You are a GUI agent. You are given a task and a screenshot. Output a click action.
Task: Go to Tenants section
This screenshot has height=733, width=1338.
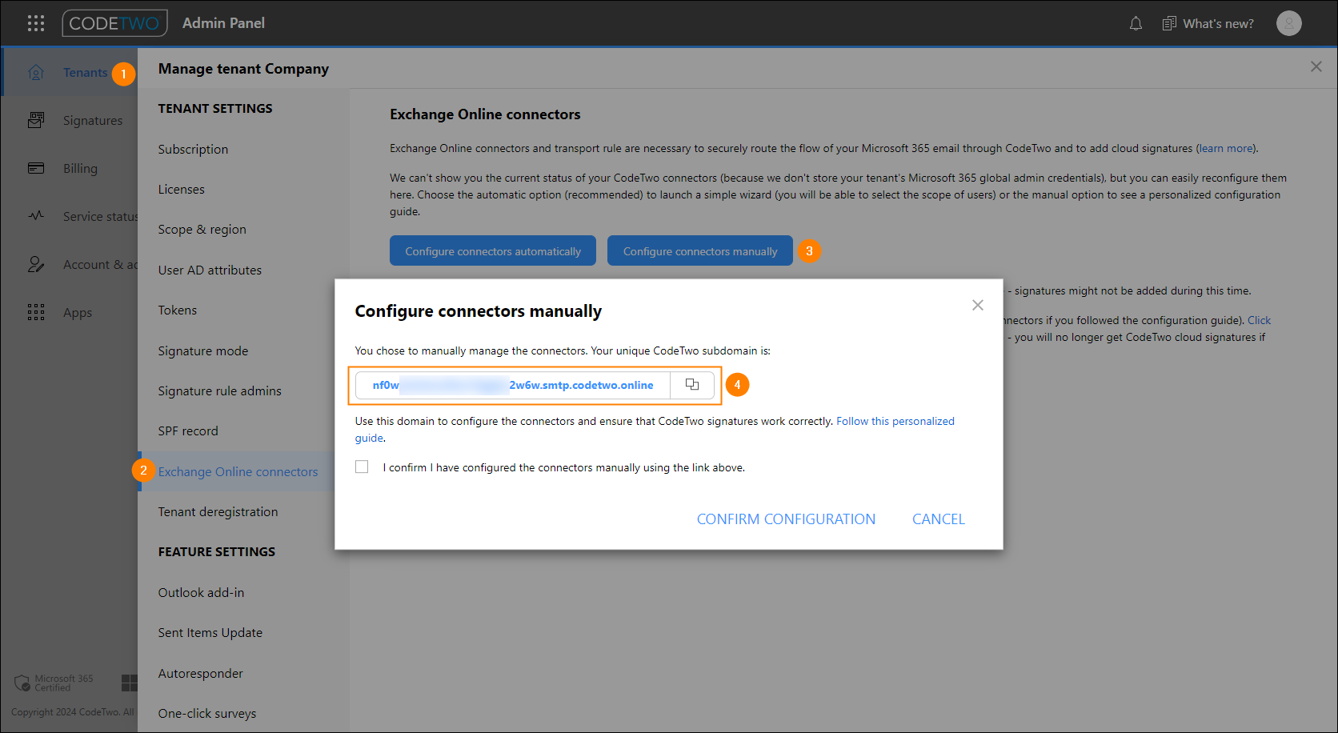[x=86, y=73]
